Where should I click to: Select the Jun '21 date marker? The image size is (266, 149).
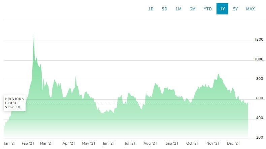(108, 144)
